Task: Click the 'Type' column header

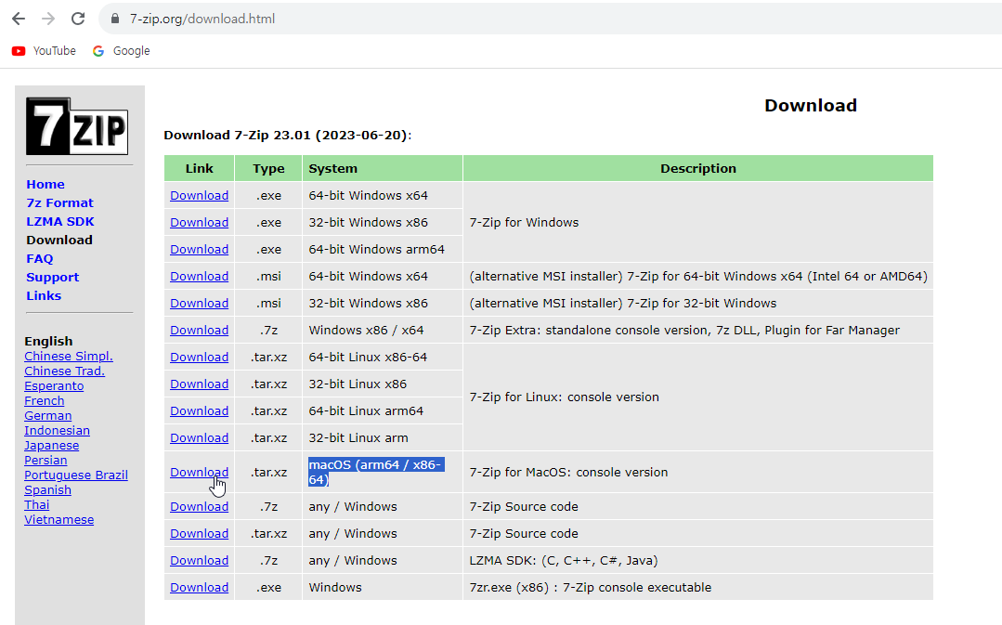Action: point(268,168)
